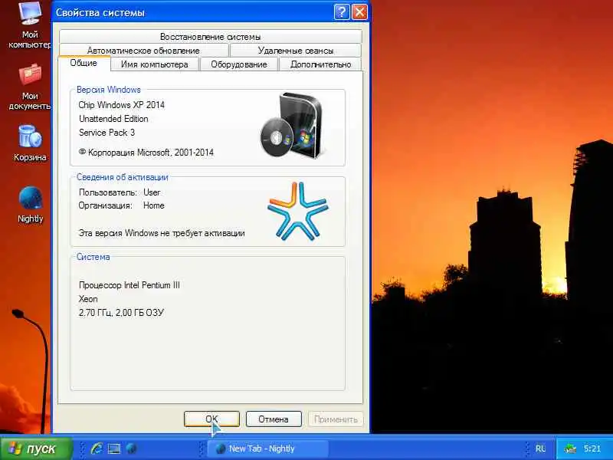Viewport: 613px width, 460px height.
Task: Confirm with the OK button
Action: [211, 419]
